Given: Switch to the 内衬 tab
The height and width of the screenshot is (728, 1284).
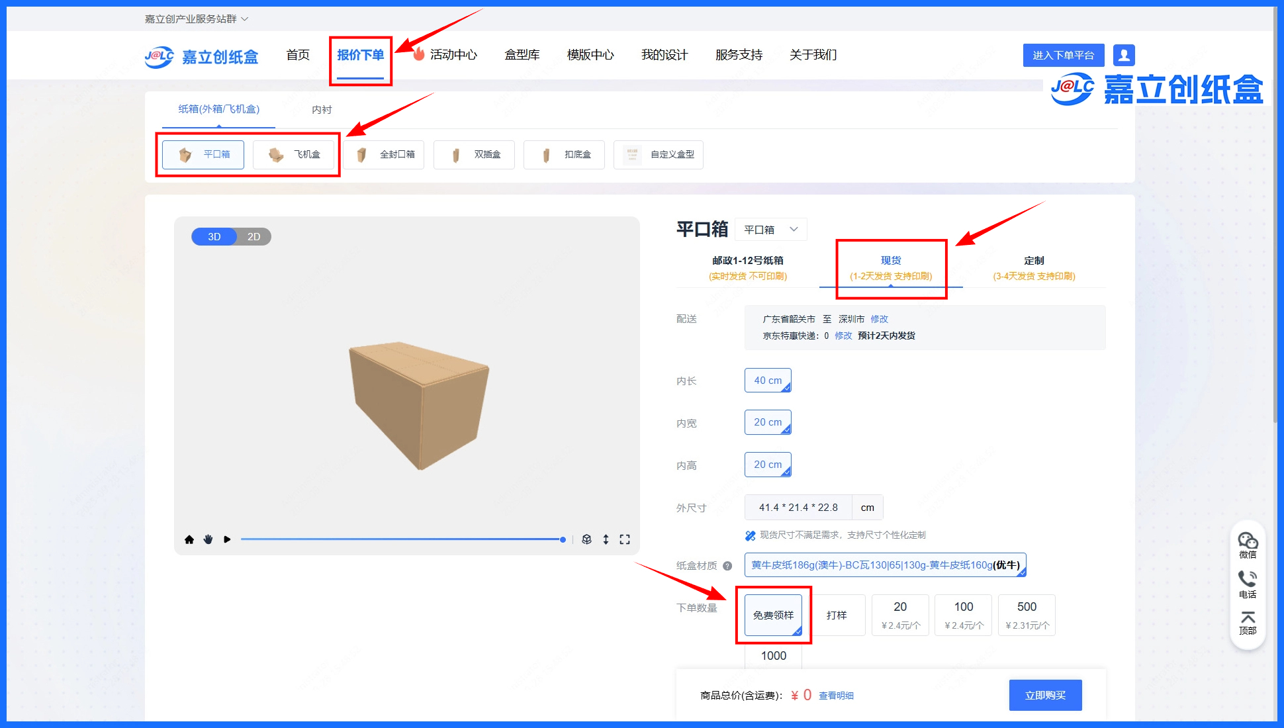Looking at the screenshot, I should tap(322, 109).
